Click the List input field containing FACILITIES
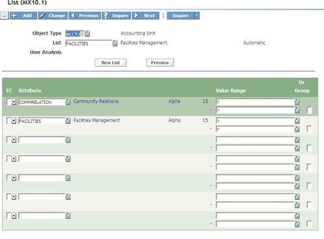324x239 pixels. [x=89, y=44]
